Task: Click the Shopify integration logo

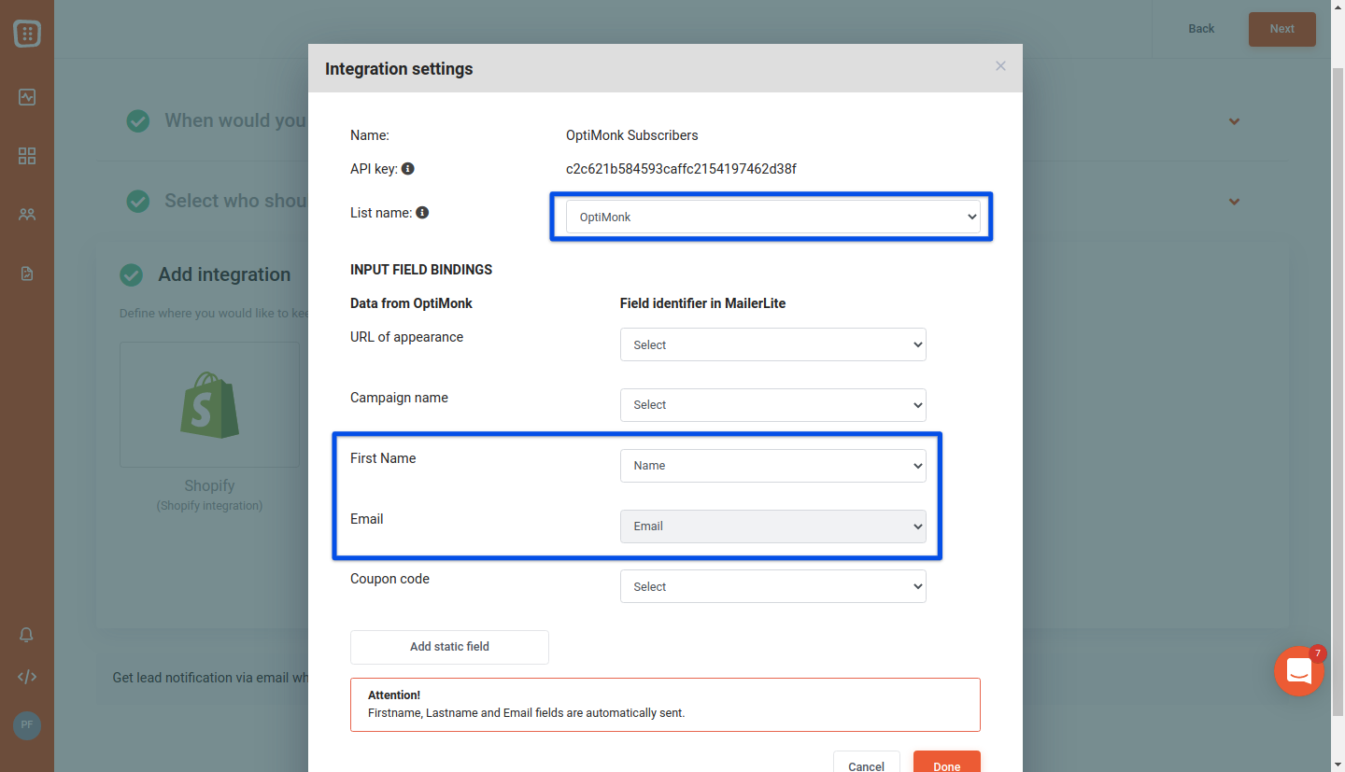Action: (209, 404)
